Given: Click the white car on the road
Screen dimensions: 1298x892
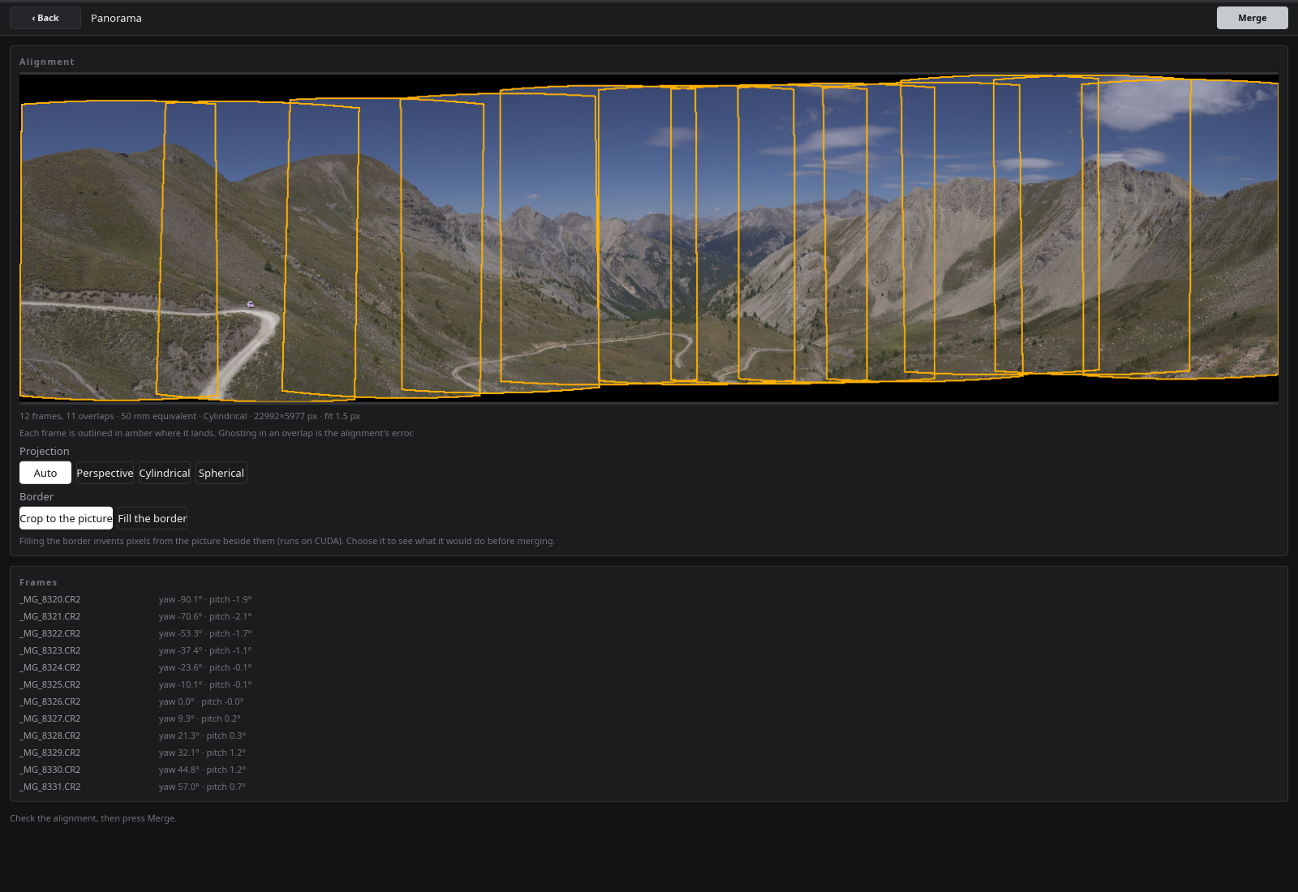Looking at the screenshot, I should click(251, 305).
